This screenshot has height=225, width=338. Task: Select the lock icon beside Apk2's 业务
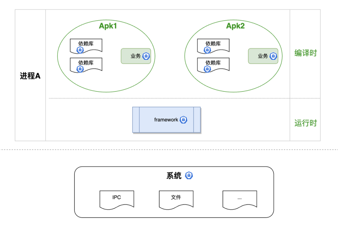tap(273, 56)
